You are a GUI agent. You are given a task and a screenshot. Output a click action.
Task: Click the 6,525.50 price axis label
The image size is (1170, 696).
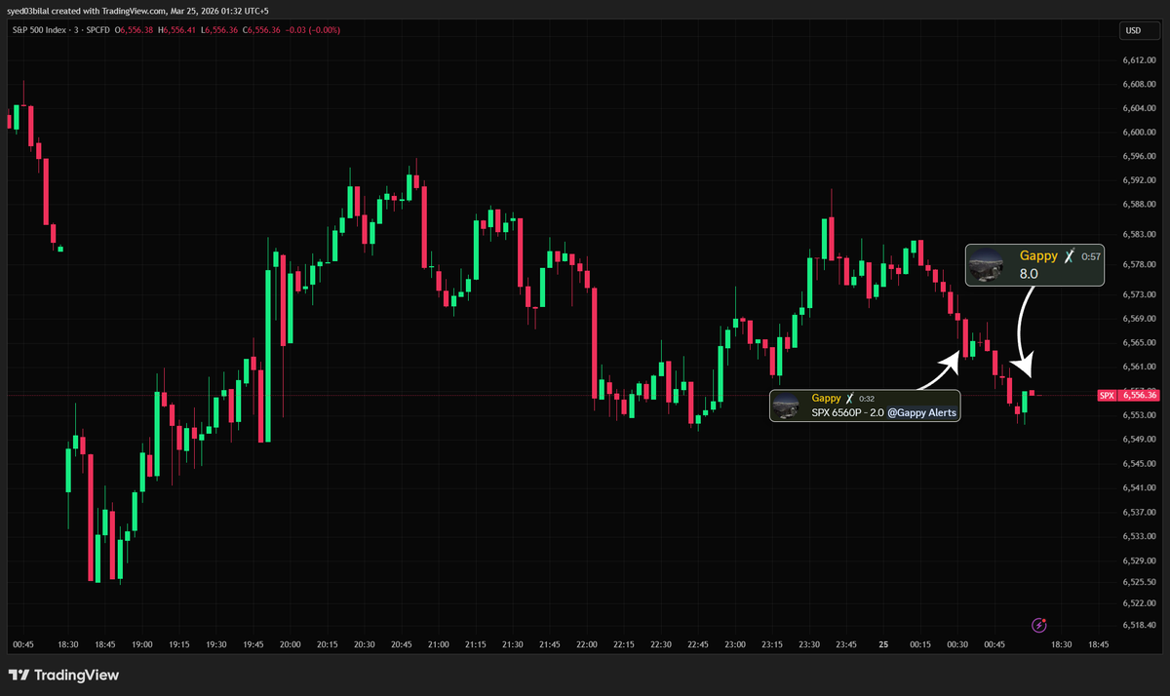[1139, 582]
